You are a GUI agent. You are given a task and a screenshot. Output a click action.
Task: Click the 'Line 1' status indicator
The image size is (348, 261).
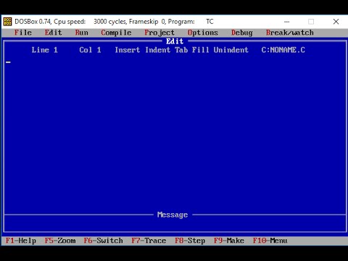click(x=45, y=50)
